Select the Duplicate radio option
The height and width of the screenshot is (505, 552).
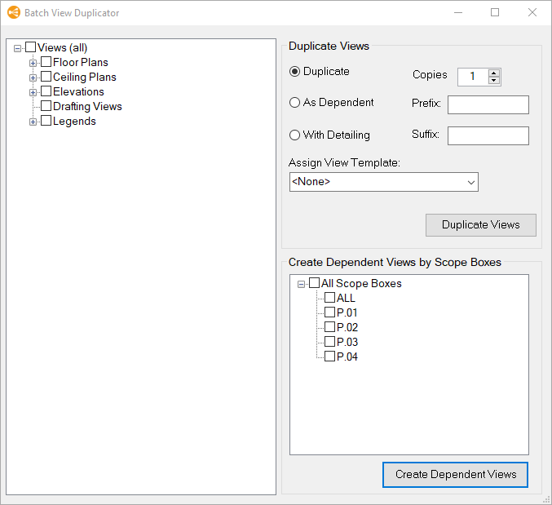click(x=294, y=72)
